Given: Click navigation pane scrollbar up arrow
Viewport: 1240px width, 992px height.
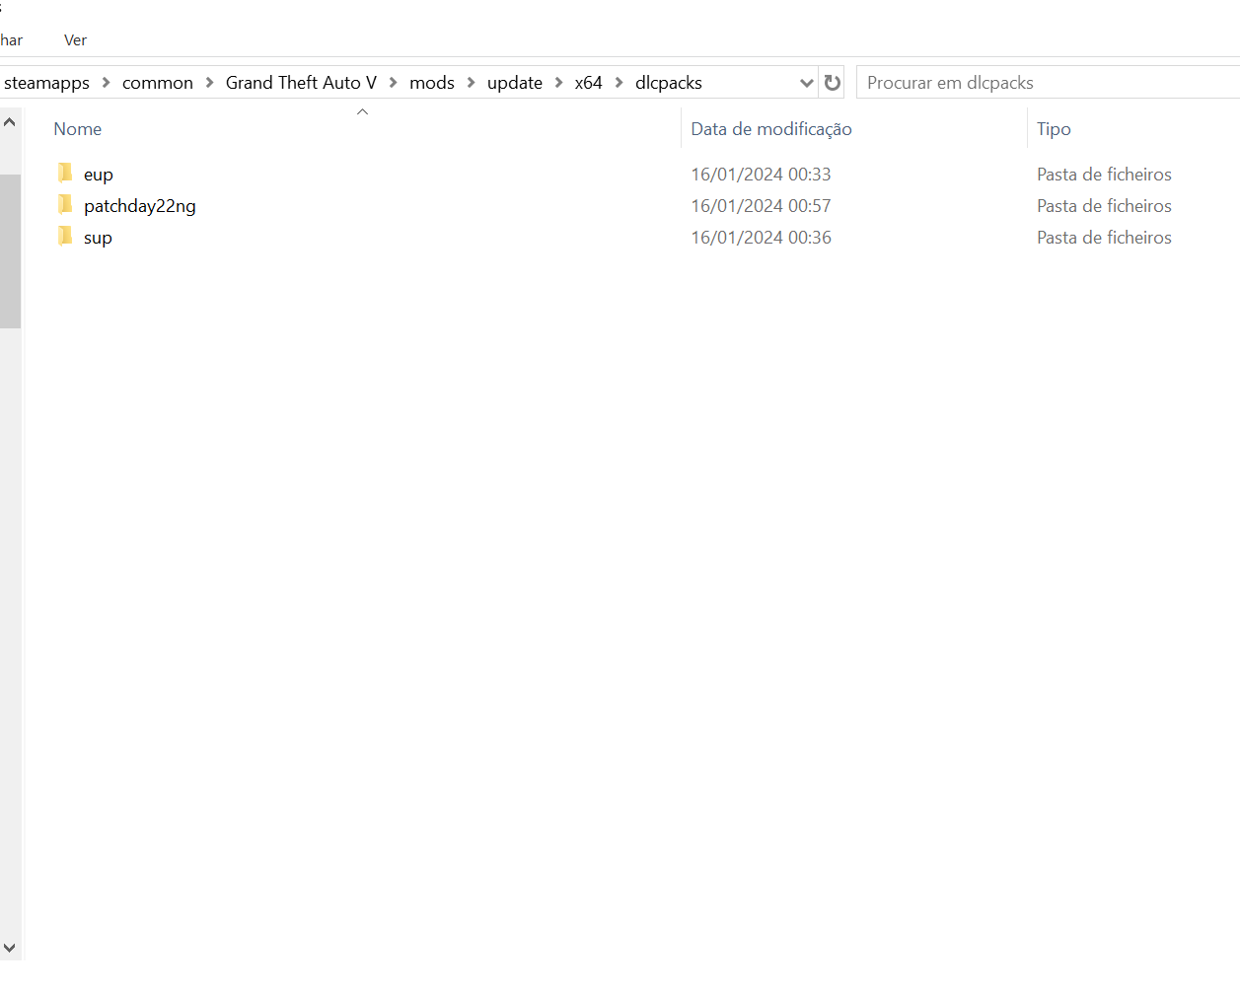Looking at the screenshot, I should click(x=10, y=122).
